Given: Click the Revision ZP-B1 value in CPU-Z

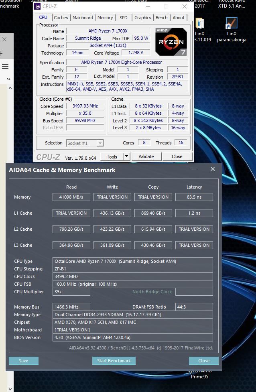Looking at the screenshot, I should pyautogui.click(x=177, y=77).
